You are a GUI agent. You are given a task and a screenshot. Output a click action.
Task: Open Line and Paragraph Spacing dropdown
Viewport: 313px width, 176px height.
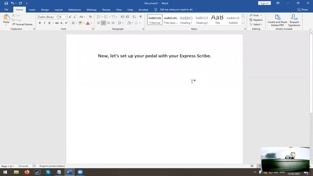pos(121,23)
